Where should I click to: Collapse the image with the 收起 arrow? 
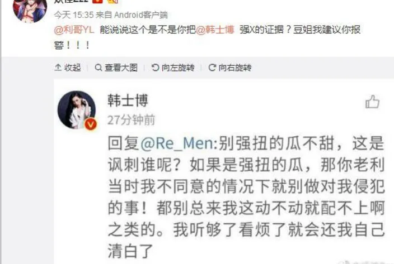pos(67,68)
